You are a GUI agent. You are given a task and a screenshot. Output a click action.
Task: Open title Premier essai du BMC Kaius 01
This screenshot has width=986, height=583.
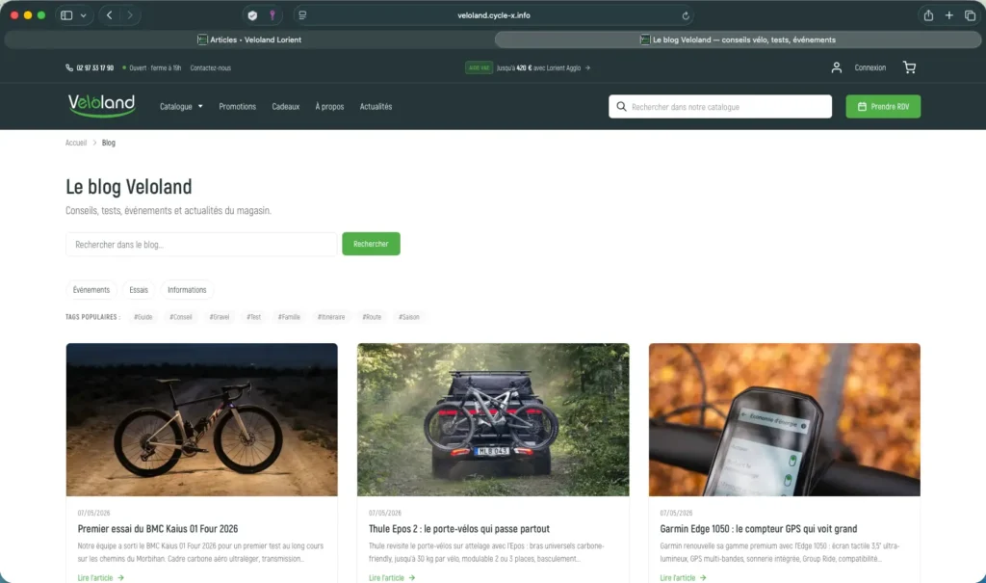click(158, 529)
